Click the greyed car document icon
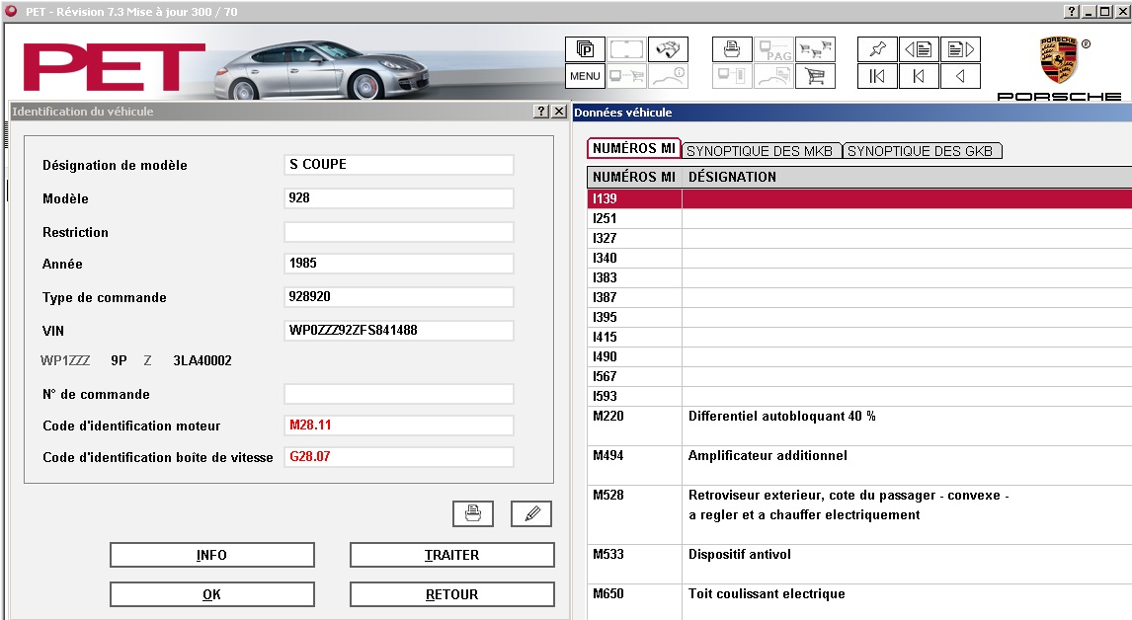1132x620 pixels. [773, 76]
